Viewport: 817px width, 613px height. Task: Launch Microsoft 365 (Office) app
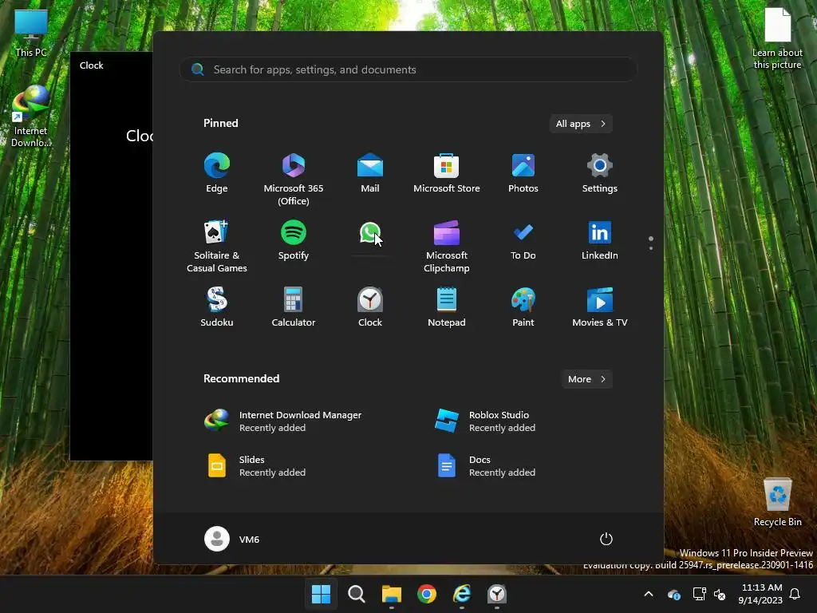294,179
